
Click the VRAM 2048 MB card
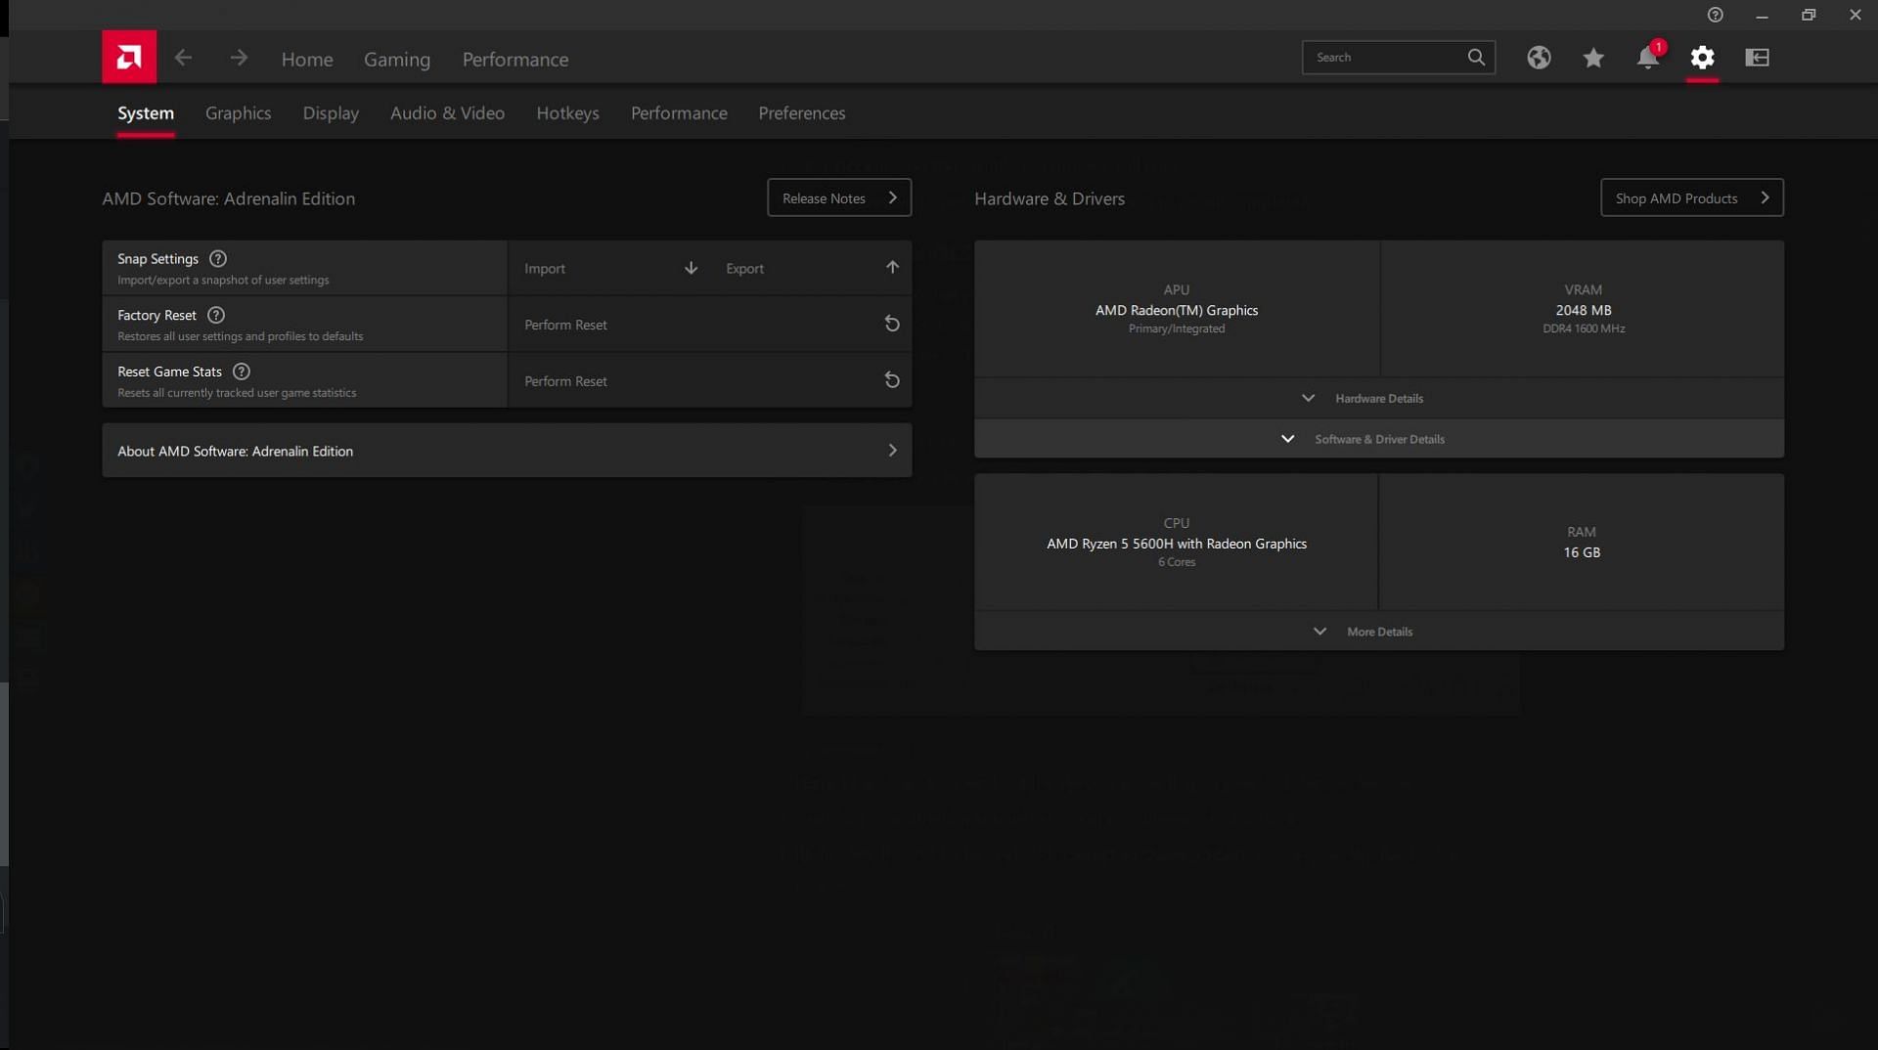click(1583, 309)
